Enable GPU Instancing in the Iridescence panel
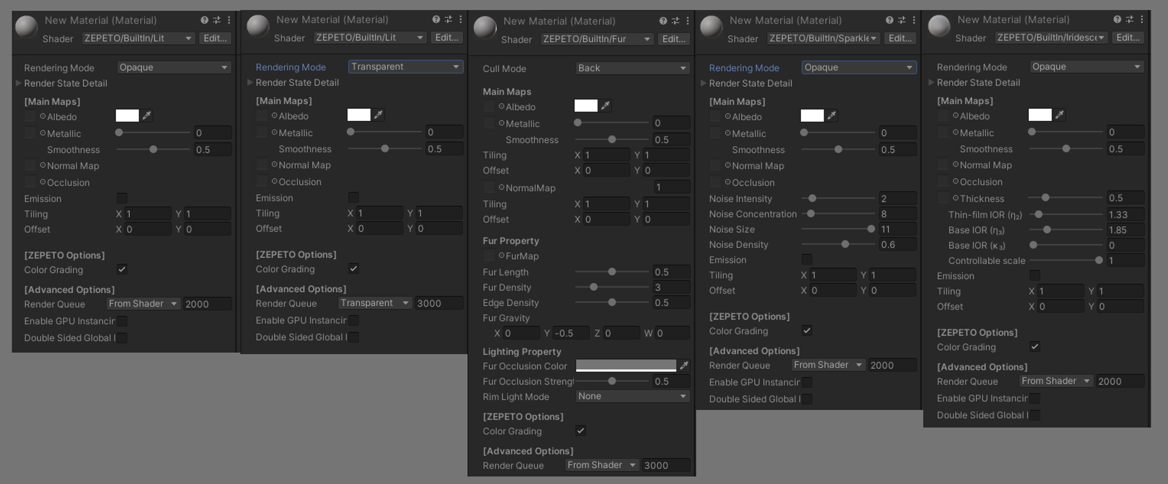 click(1035, 398)
